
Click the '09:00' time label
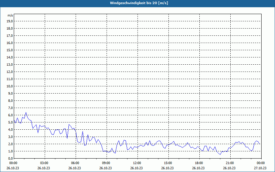coord(107,163)
